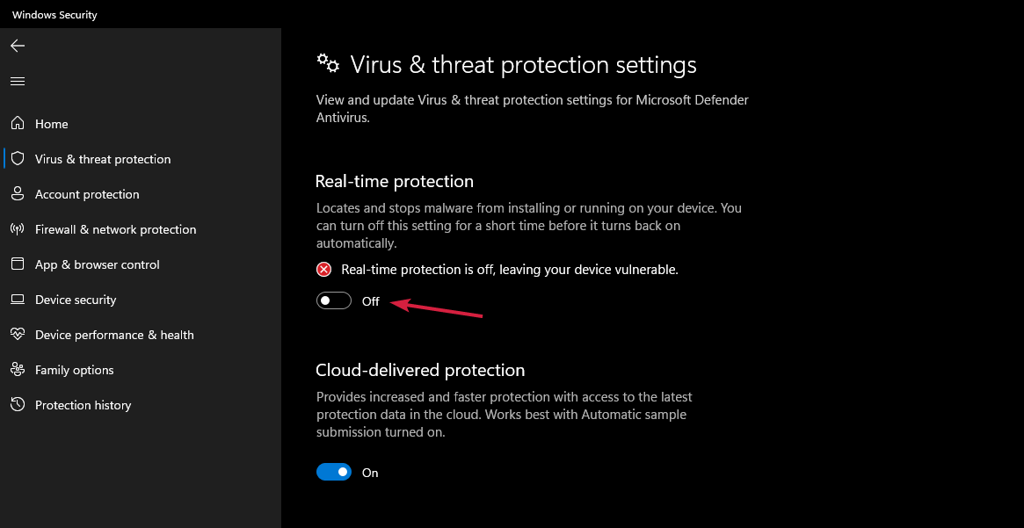
Task: Select Family options label in sidebar
Action: (x=74, y=370)
